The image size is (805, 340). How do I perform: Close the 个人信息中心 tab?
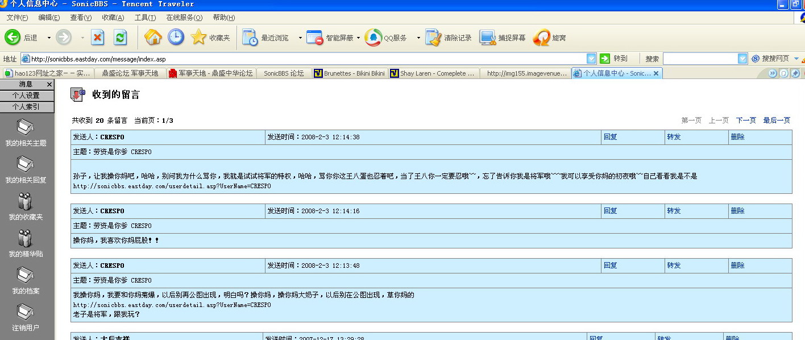tap(656, 73)
